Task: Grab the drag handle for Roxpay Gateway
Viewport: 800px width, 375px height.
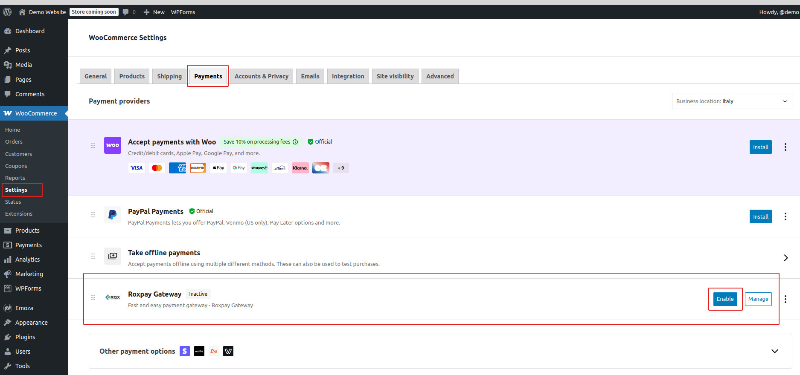Action: coord(93,297)
